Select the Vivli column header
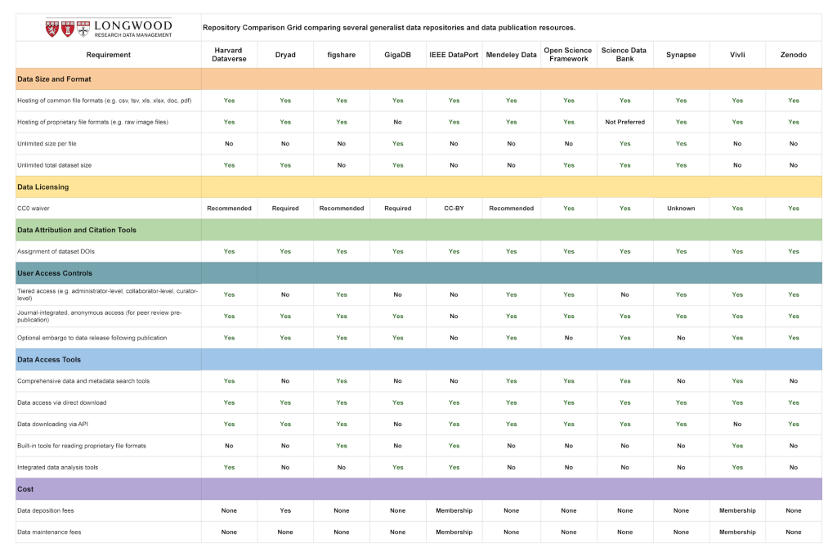 click(x=737, y=55)
